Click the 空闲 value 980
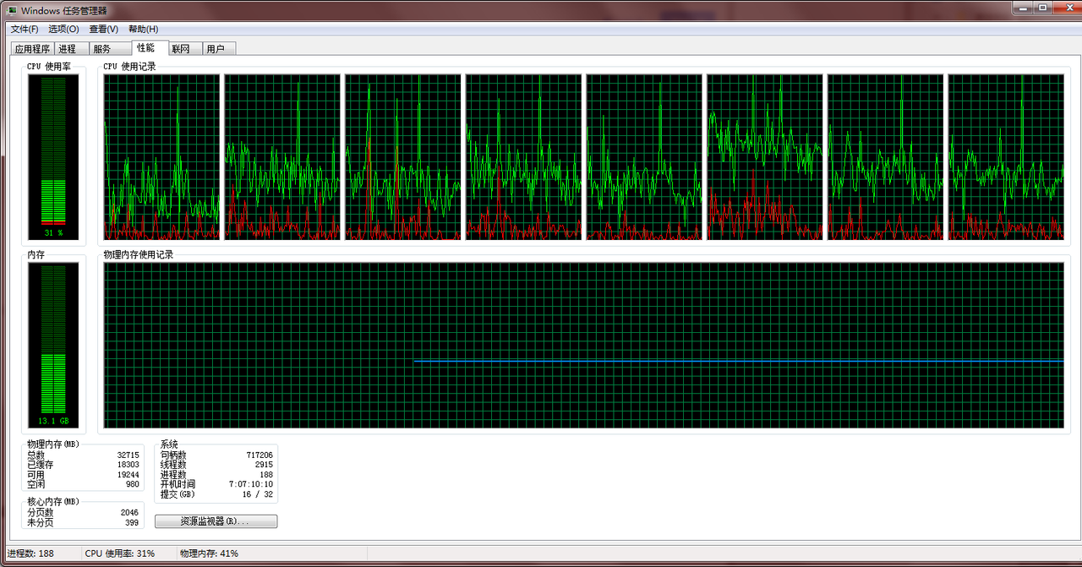 (x=133, y=485)
